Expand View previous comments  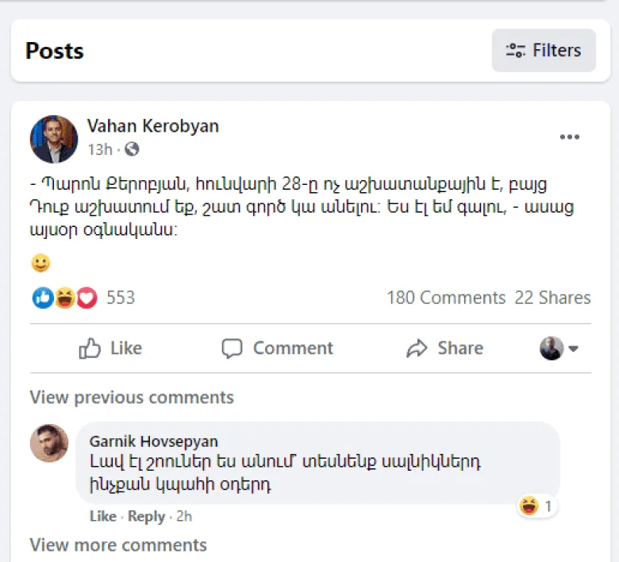tap(132, 397)
